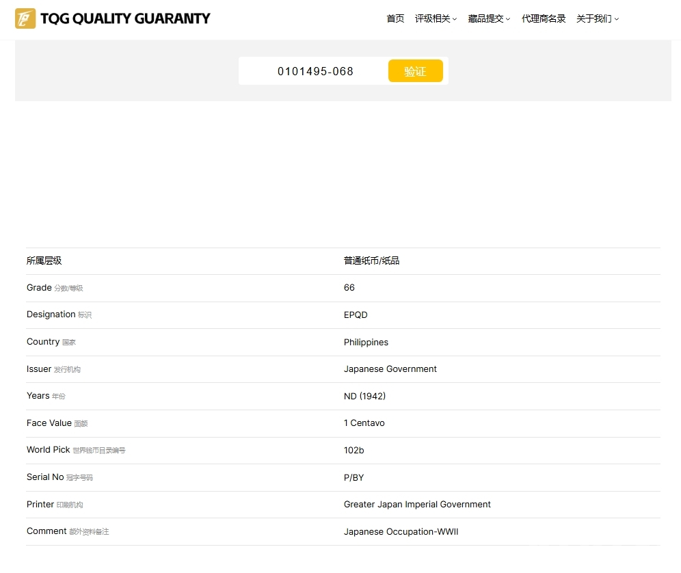Go to the 首页 menu item

pos(395,18)
